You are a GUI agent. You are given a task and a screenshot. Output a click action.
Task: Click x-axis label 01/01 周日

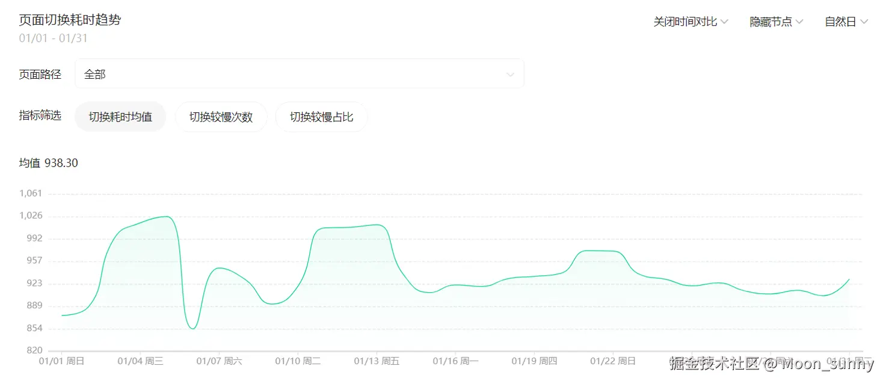click(x=61, y=361)
